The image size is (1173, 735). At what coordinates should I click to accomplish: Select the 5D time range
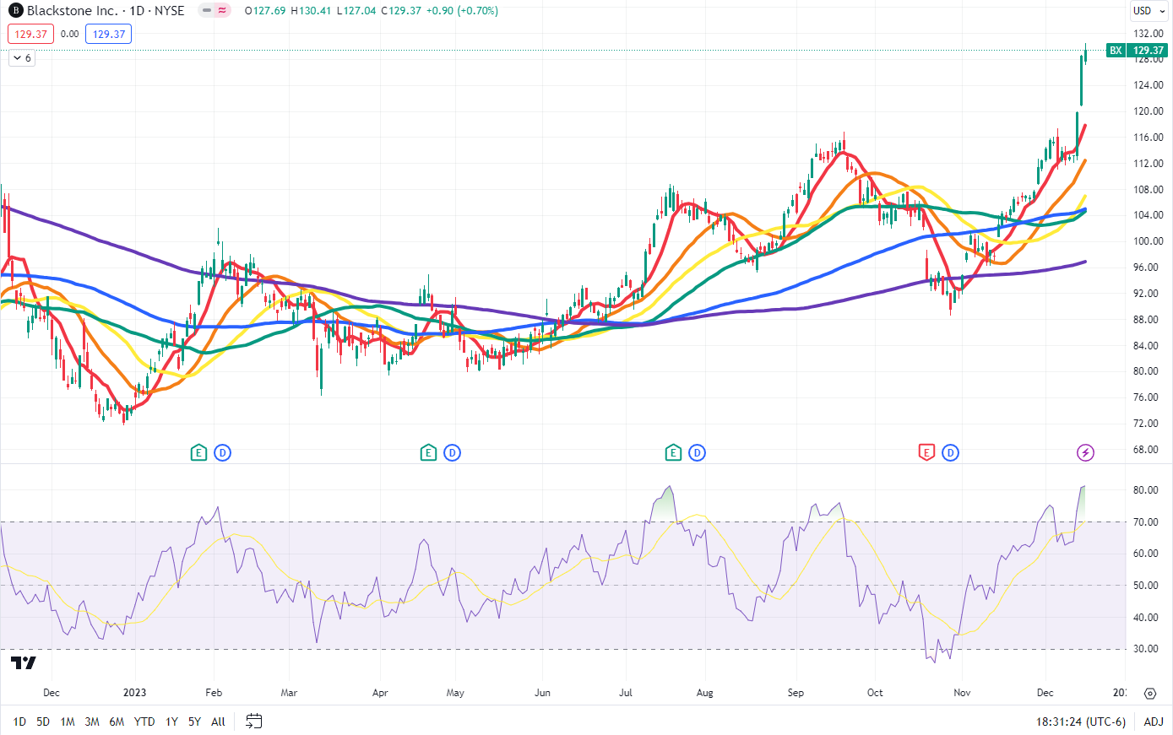pos(43,721)
